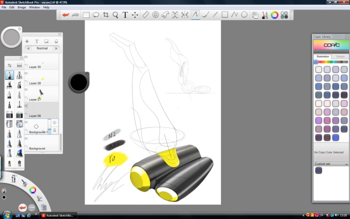This screenshot has height=219, width=350.
Task: Open the Help menu
Action: 46,7
